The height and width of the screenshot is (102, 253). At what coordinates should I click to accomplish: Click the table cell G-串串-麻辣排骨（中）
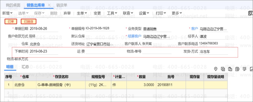point(61,85)
